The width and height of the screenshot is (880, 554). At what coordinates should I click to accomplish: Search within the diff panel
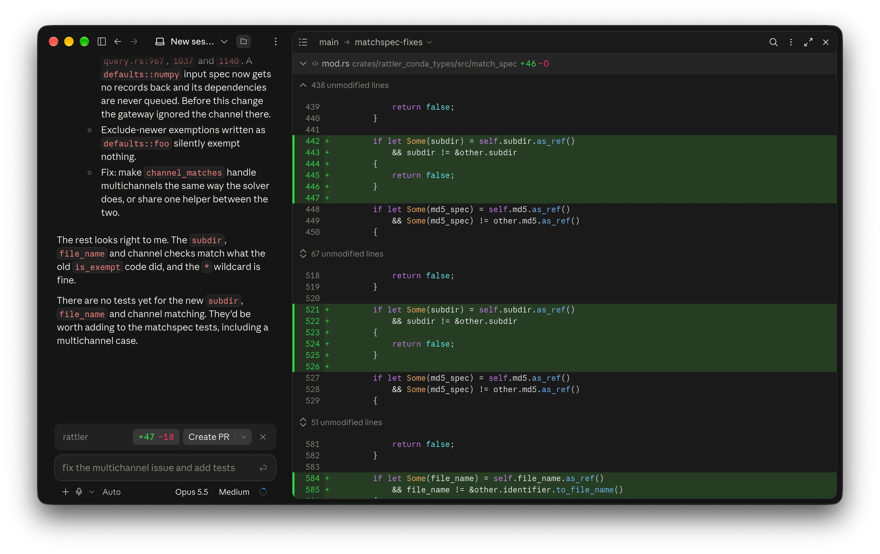[x=773, y=42]
